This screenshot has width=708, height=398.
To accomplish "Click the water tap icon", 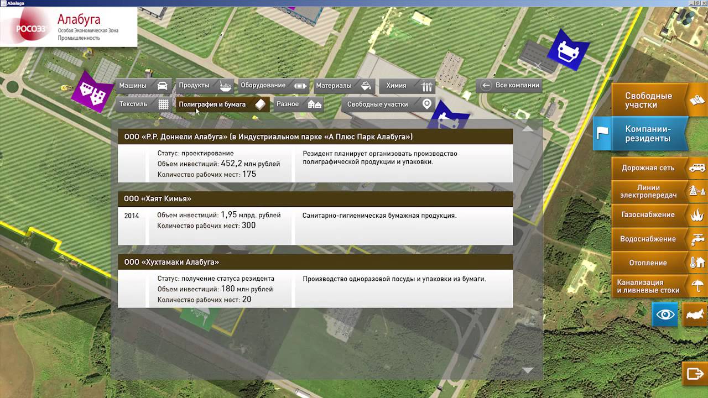I will [x=697, y=239].
